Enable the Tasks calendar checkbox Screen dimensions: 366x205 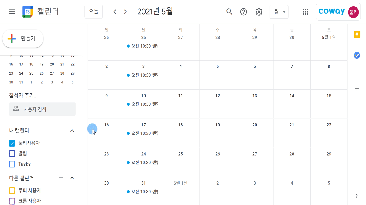tap(12, 164)
